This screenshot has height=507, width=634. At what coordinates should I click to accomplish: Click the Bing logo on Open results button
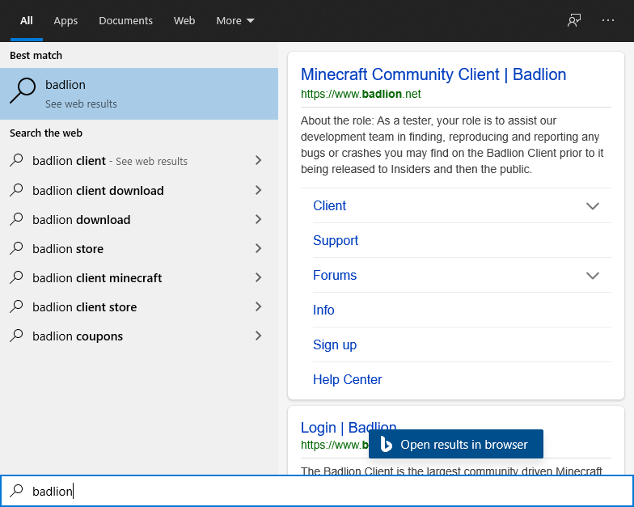387,444
